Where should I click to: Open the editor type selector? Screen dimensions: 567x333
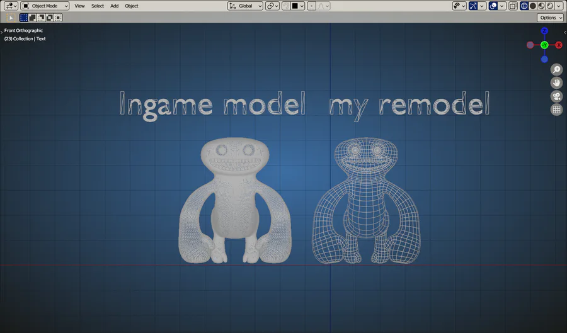pyautogui.click(x=11, y=6)
